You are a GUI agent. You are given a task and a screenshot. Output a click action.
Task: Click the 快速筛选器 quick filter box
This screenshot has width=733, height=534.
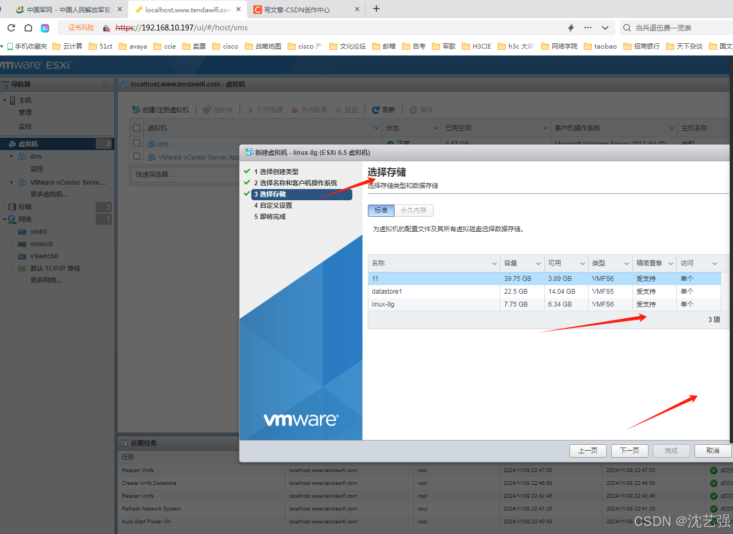pyautogui.click(x=184, y=175)
